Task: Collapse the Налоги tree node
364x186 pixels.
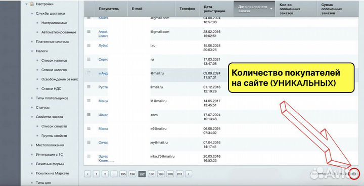Action: (x=32, y=51)
